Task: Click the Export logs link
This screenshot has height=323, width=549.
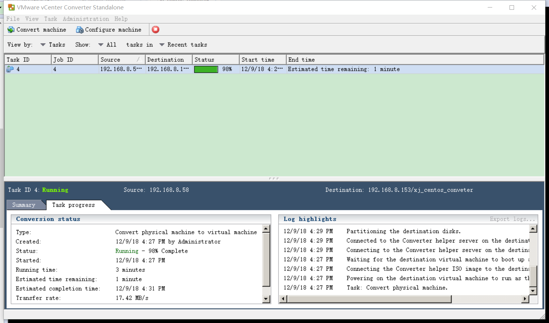Action: click(513, 219)
